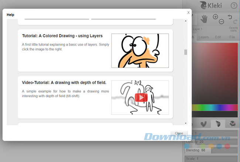Switch to the Edit tab
This screenshot has height=162, width=240.
pyautogui.click(x=218, y=37)
